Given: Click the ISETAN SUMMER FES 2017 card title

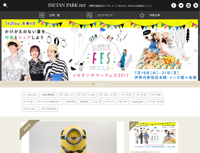Looking at the screenshot, I should pos(145,152).
